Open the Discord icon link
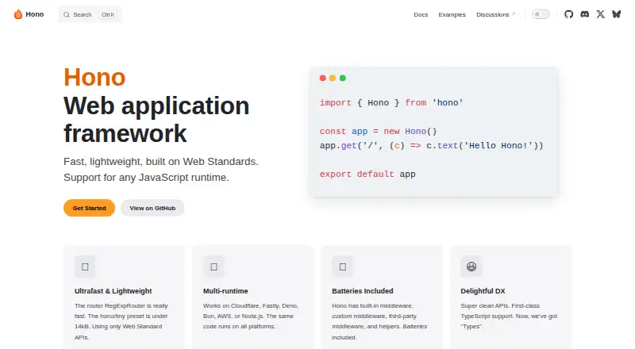 [x=584, y=14]
